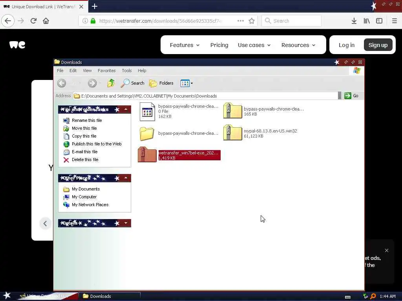This screenshot has height=301, width=402.
Task: Click the browser Forward arrow
Action: (x=21, y=21)
